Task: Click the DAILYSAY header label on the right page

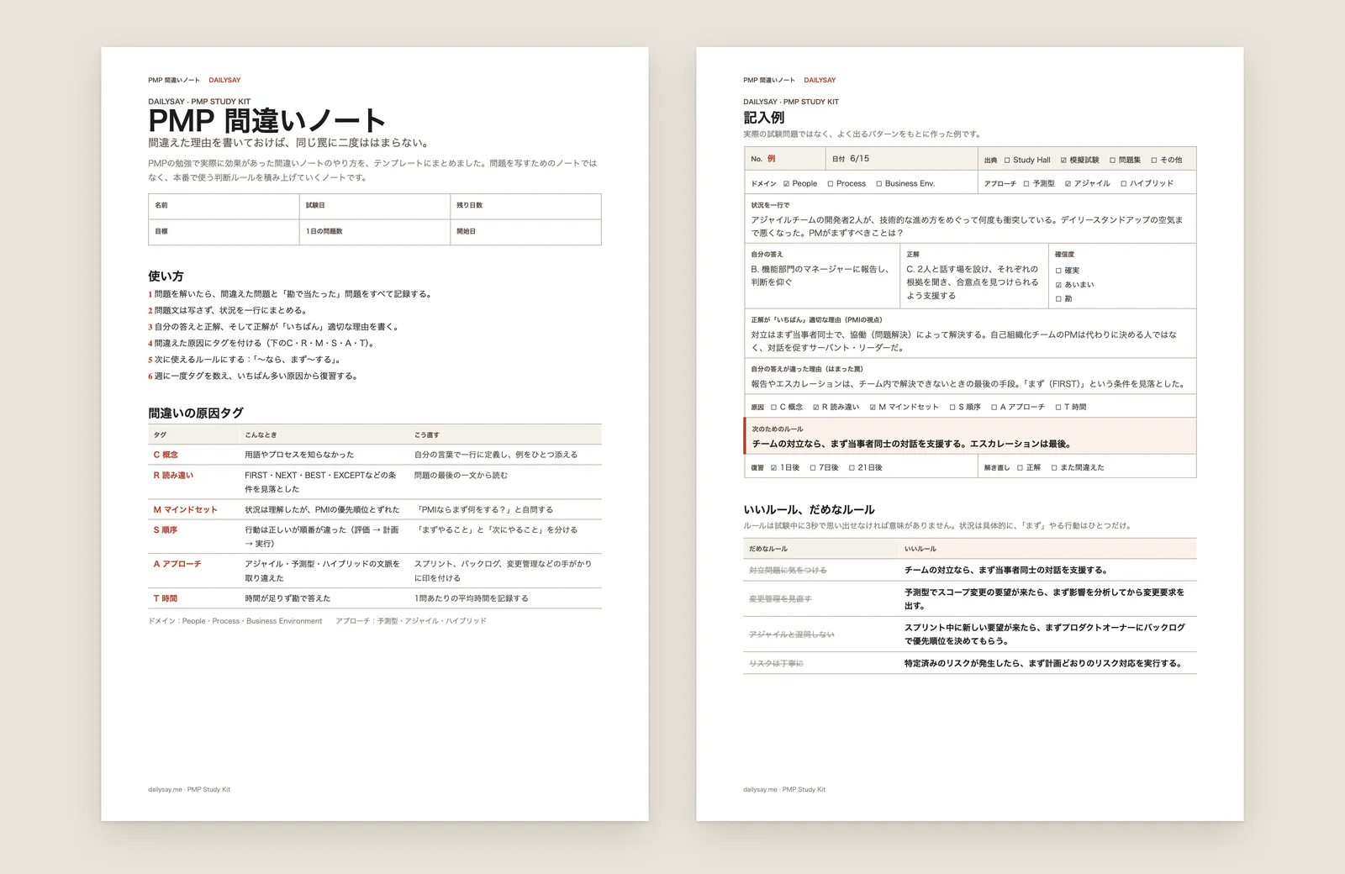Action: pyautogui.click(x=820, y=80)
